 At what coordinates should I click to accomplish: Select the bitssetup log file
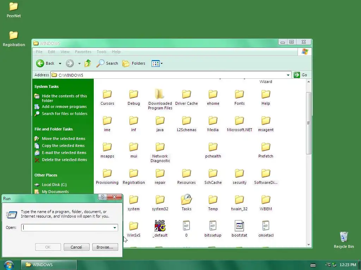[213, 229]
